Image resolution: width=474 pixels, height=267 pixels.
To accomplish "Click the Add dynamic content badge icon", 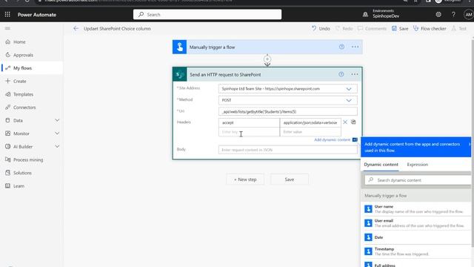I will [x=355, y=140].
